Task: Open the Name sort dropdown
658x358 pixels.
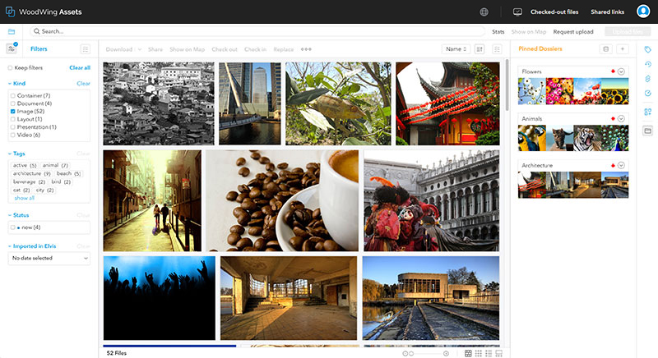Action: (456, 49)
